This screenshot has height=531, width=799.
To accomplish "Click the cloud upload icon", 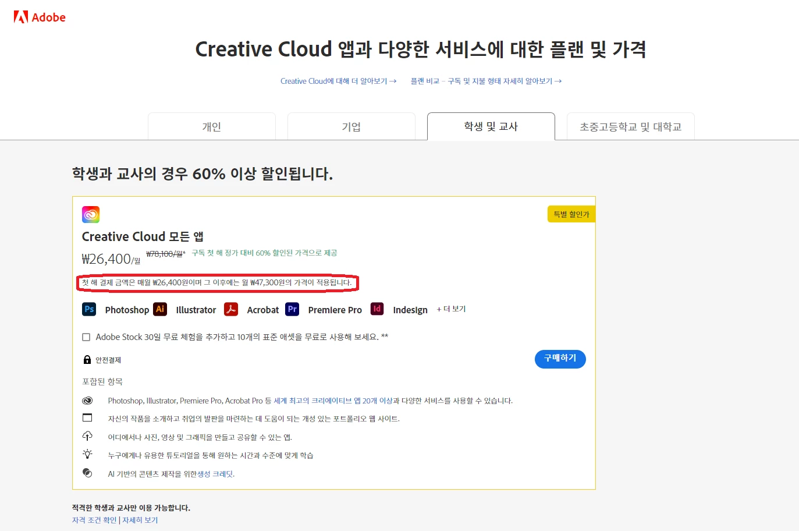I will point(87,436).
